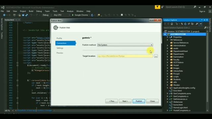Click the Target location input field

125,56
